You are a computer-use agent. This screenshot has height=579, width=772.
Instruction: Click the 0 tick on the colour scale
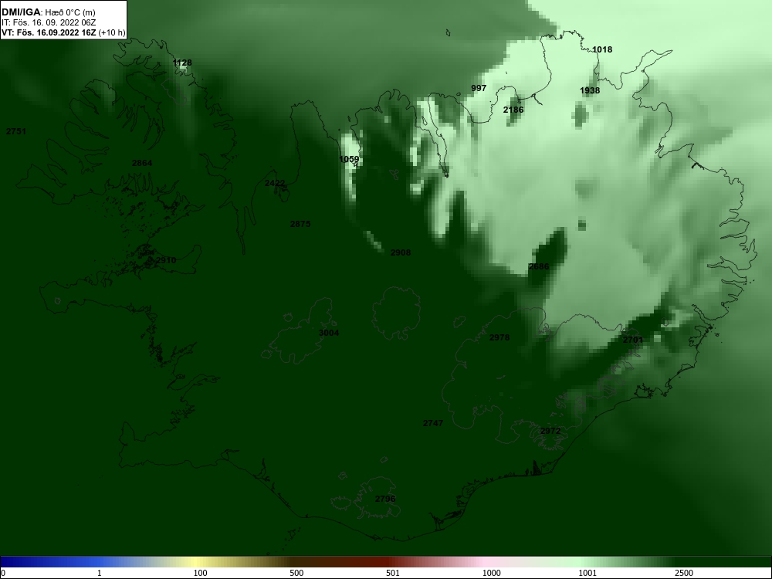pyautogui.click(x=3, y=573)
